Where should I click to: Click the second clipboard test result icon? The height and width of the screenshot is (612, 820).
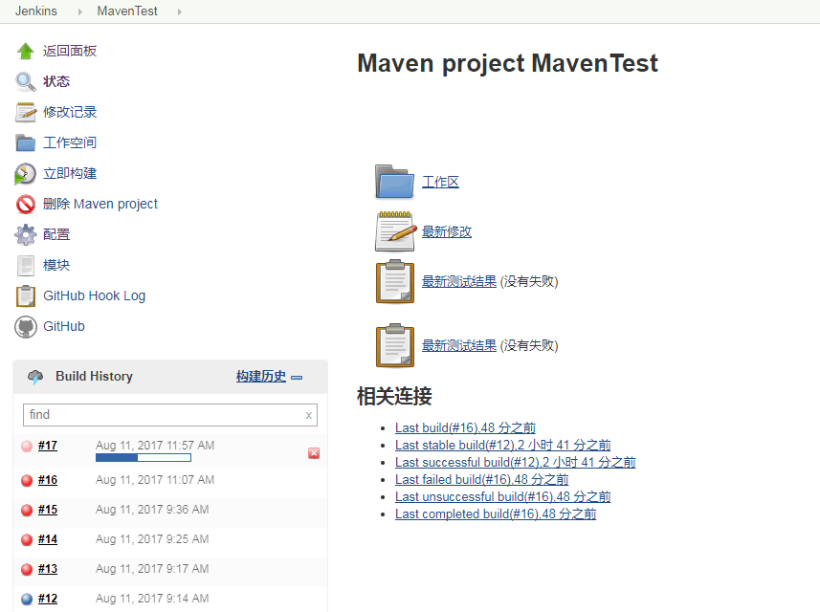click(395, 345)
